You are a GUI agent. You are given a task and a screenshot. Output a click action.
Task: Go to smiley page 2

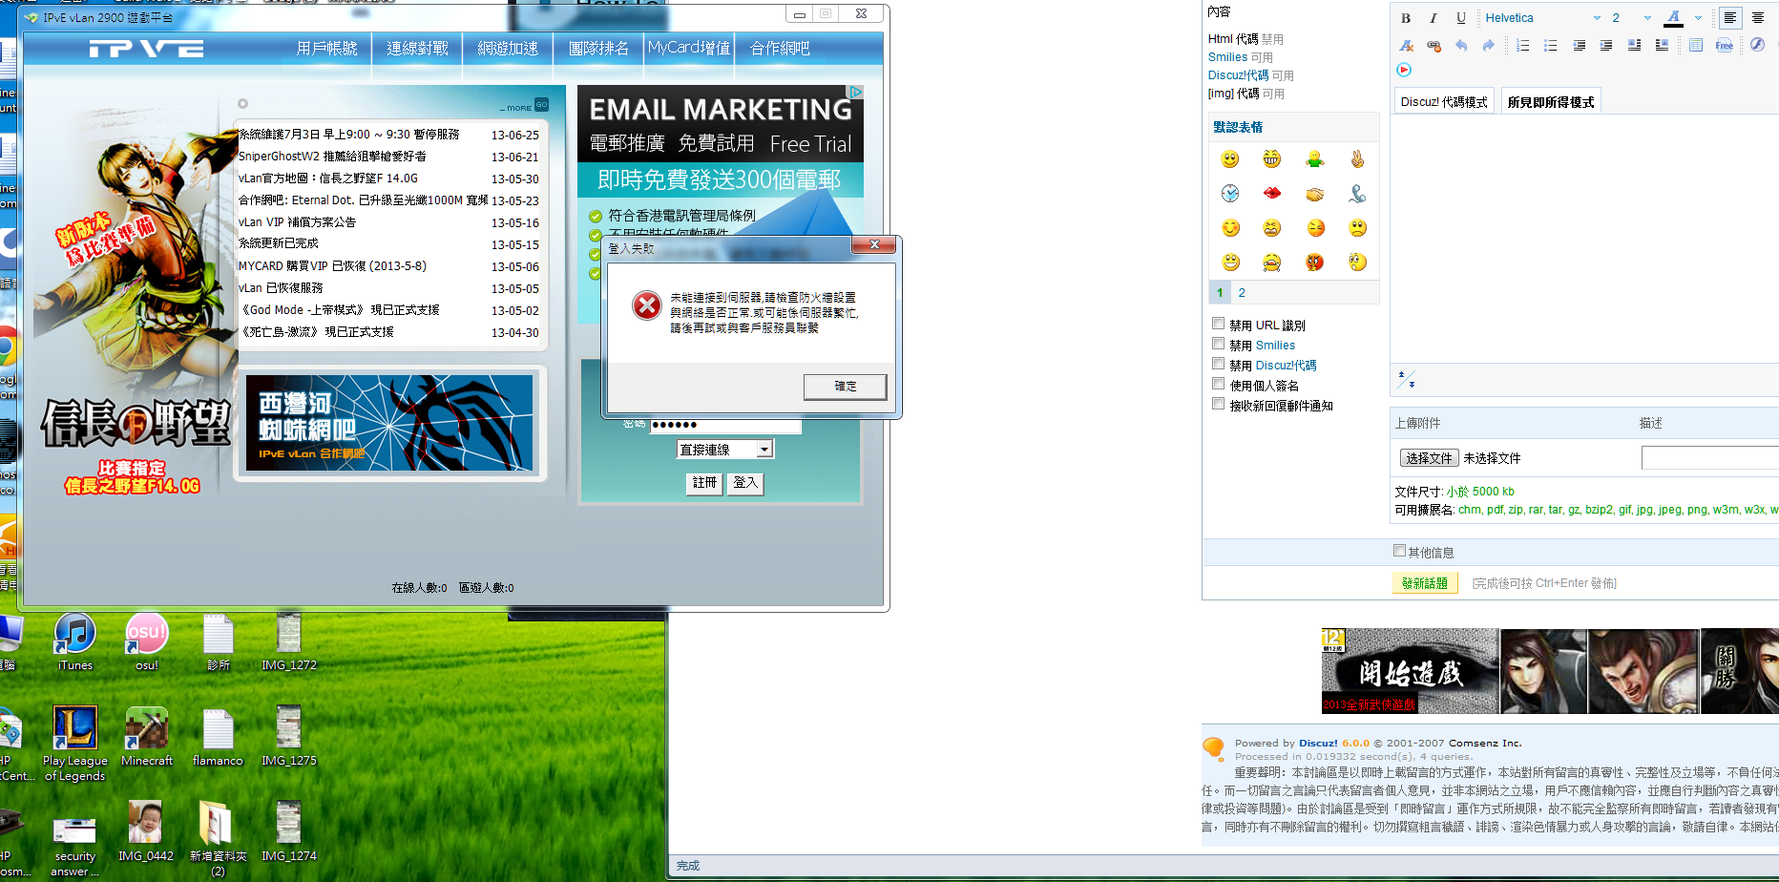tap(1242, 293)
